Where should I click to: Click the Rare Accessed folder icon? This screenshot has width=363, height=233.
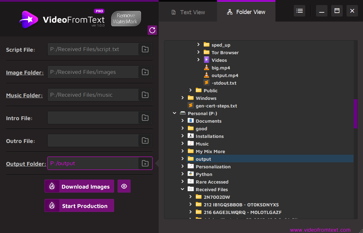click(x=190, y=182)
